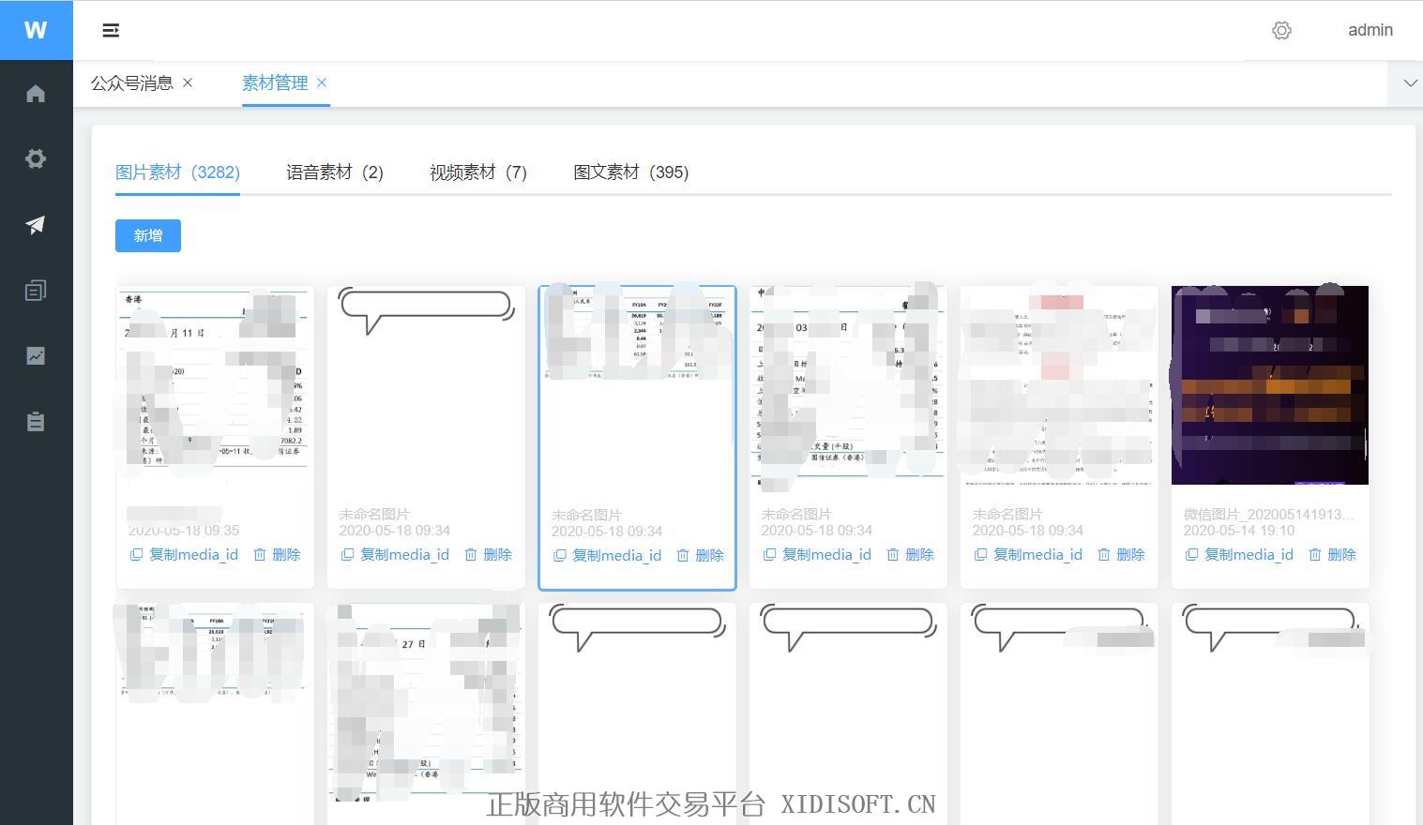This screenshot has width=1423, height=825.
Task: Delete the 微信图片_202005141913 image
Action: [1332, 555]
